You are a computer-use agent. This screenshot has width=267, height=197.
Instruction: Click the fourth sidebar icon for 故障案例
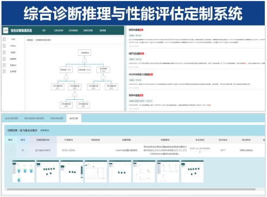tap(4, 59)
